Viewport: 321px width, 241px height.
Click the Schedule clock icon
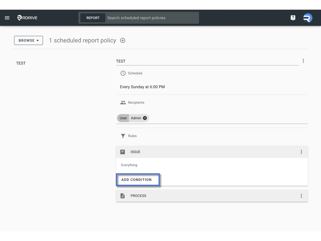coord(123,73)
